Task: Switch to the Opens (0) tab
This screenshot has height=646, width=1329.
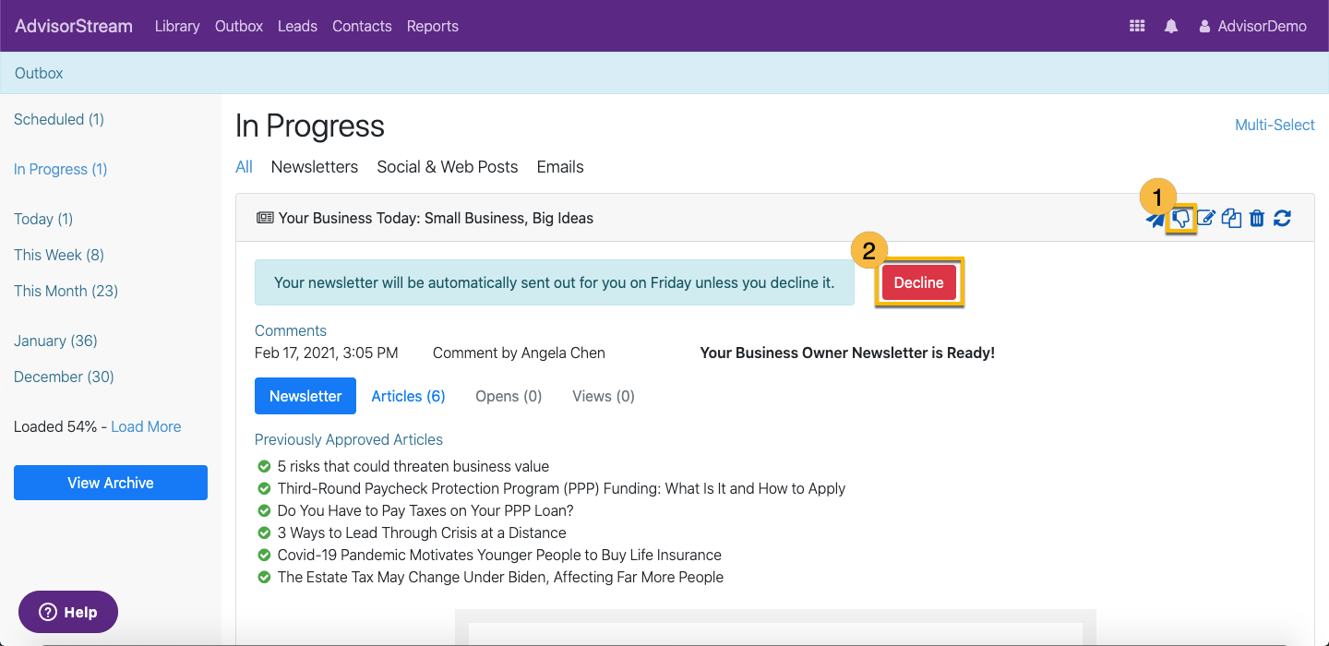Action: pos(509,396)
